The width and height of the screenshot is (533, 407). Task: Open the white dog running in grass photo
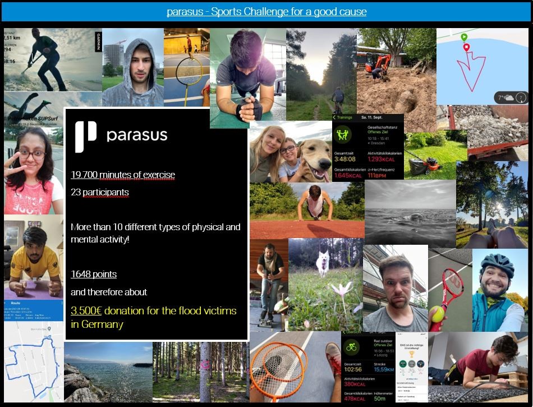[x=325, y=285]
